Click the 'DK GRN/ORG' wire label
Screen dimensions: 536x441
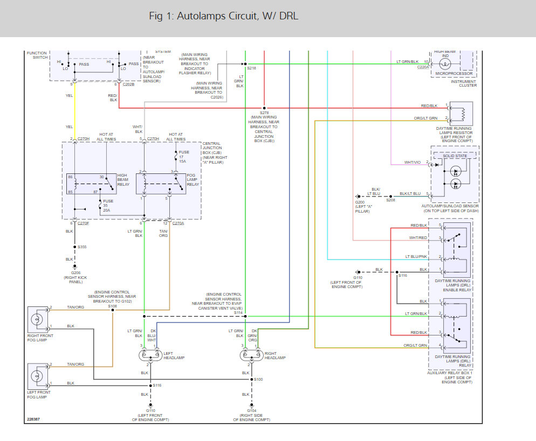252,335
